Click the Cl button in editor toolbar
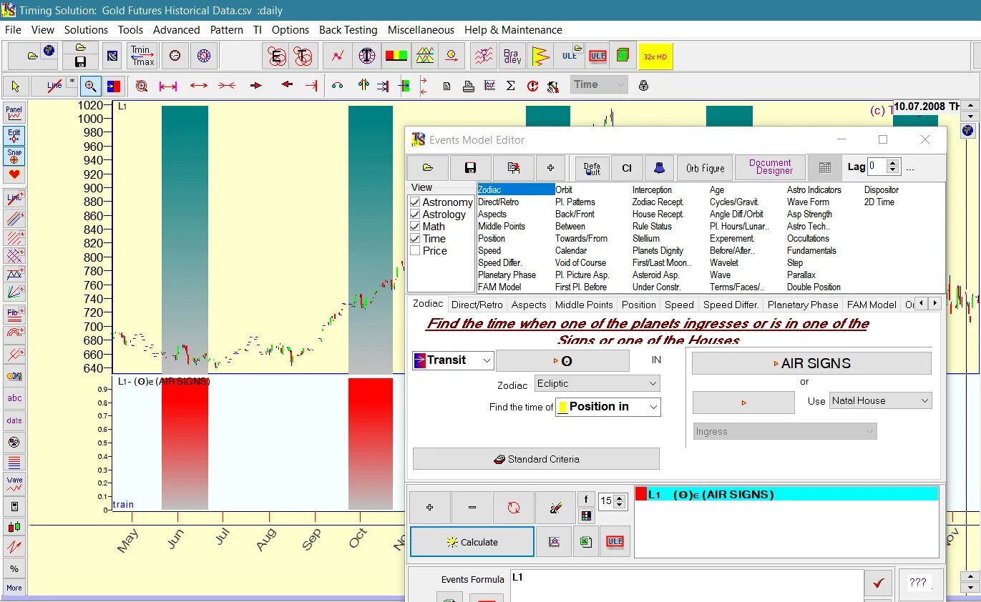 tap(627, 168)
